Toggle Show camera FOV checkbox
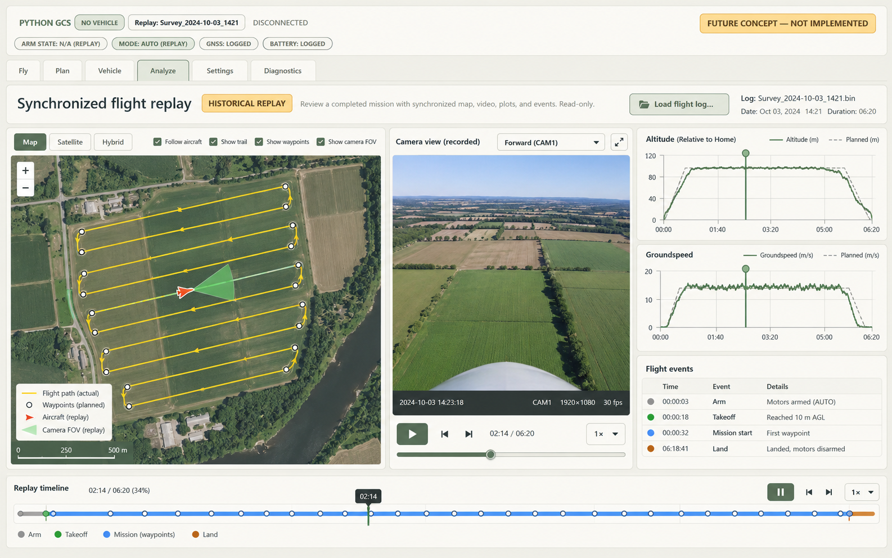The image size is (892, 558). pyautogui.click(x=321, y=142)
